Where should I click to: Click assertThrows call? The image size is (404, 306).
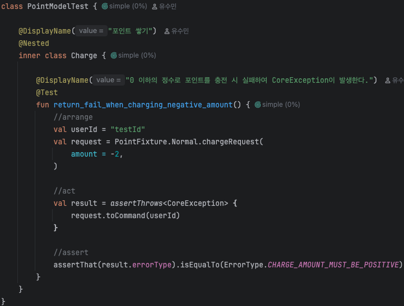137,204
